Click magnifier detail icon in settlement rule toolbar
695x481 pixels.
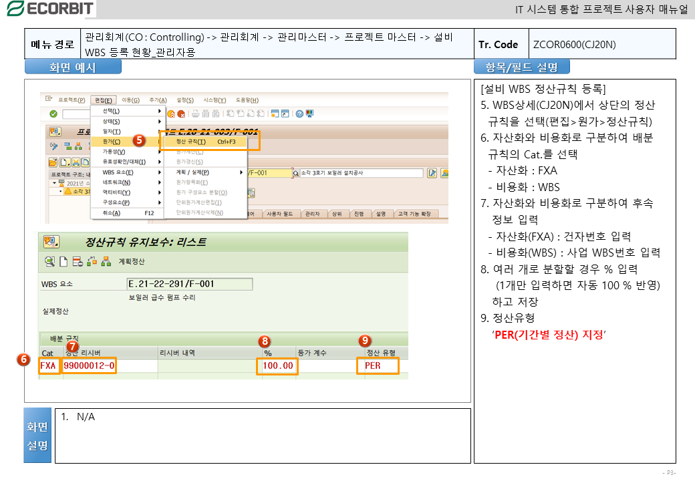pyautogui.click(x=49, y=261)
